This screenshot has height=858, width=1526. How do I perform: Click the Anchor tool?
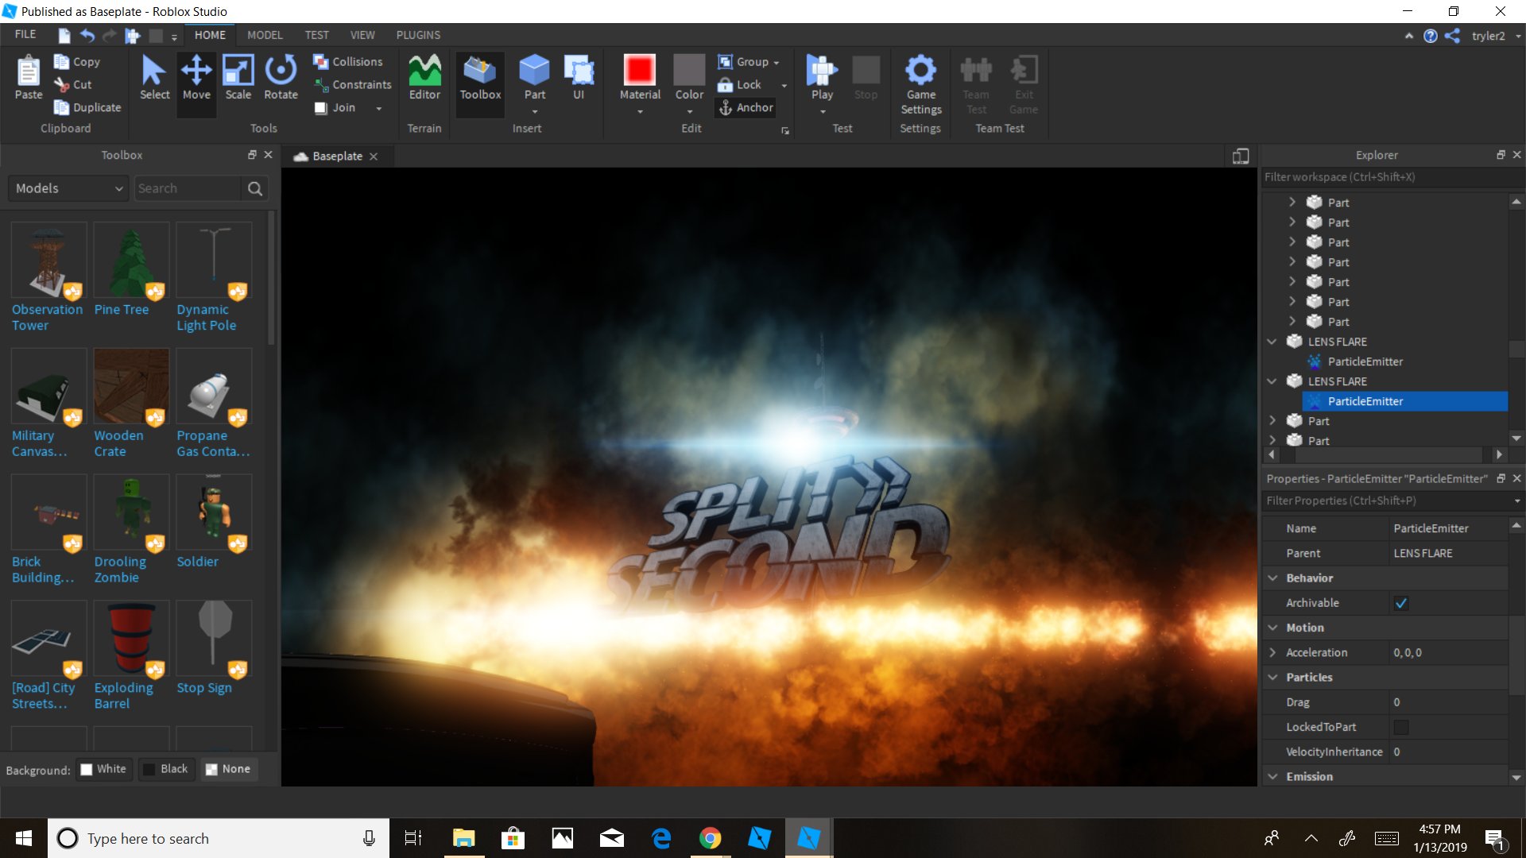(x=745, y=107)
